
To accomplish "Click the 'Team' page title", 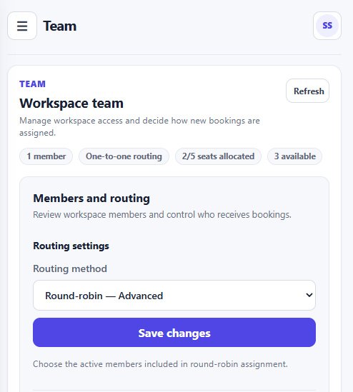I will click(x=60, y=26).
